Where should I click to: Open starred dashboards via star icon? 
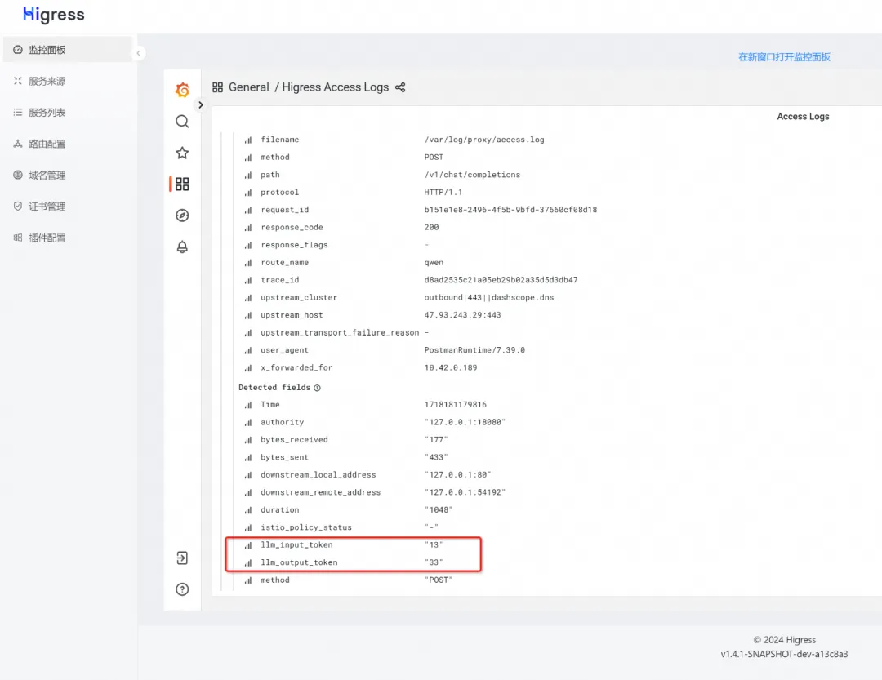tap(182, 153)
